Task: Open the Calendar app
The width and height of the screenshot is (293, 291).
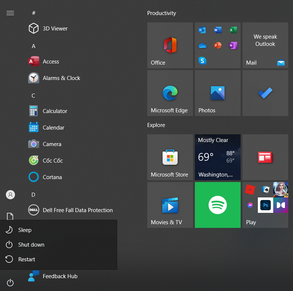Action: point(71,128)
